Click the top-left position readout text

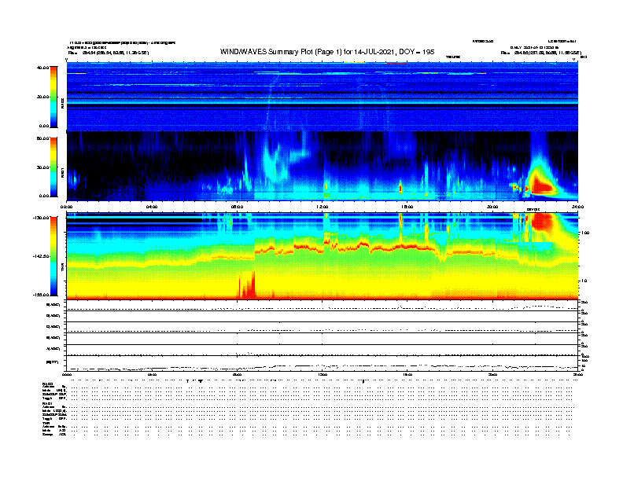[109, 53]
